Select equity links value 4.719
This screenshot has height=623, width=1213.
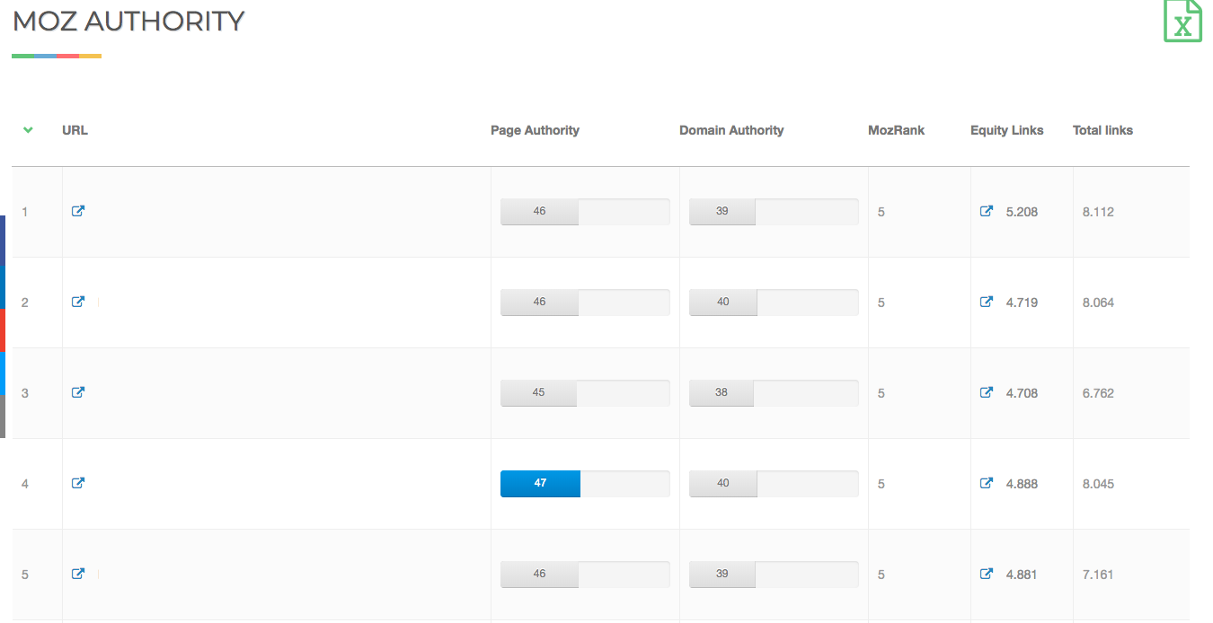(1022, 303)
